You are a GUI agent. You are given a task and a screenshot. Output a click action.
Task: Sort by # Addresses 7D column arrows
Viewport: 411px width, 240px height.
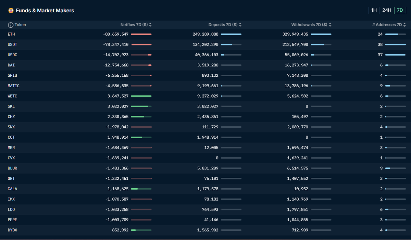(404, 25)
